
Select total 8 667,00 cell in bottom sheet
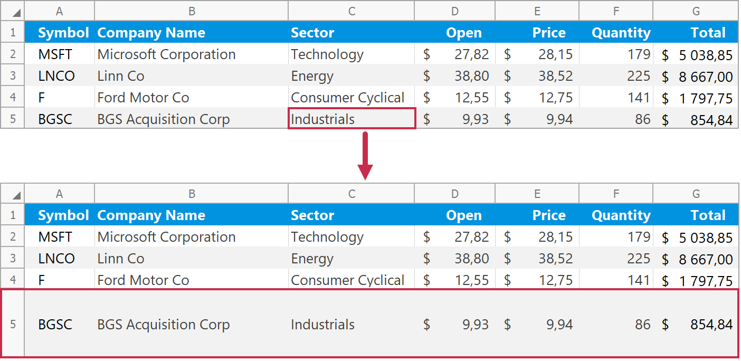pos(696,259)
